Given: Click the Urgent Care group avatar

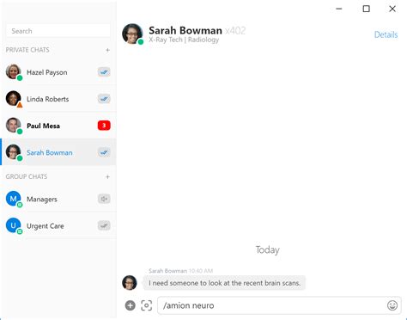Looking at the screenshot, I should point(14,225).
